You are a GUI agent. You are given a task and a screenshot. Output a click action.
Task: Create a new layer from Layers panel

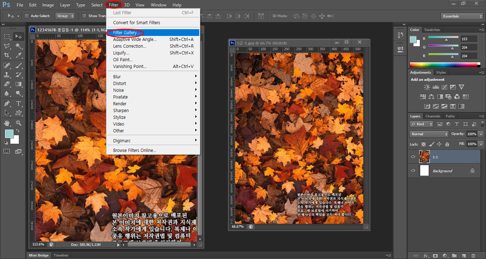[x=464, y=255]
